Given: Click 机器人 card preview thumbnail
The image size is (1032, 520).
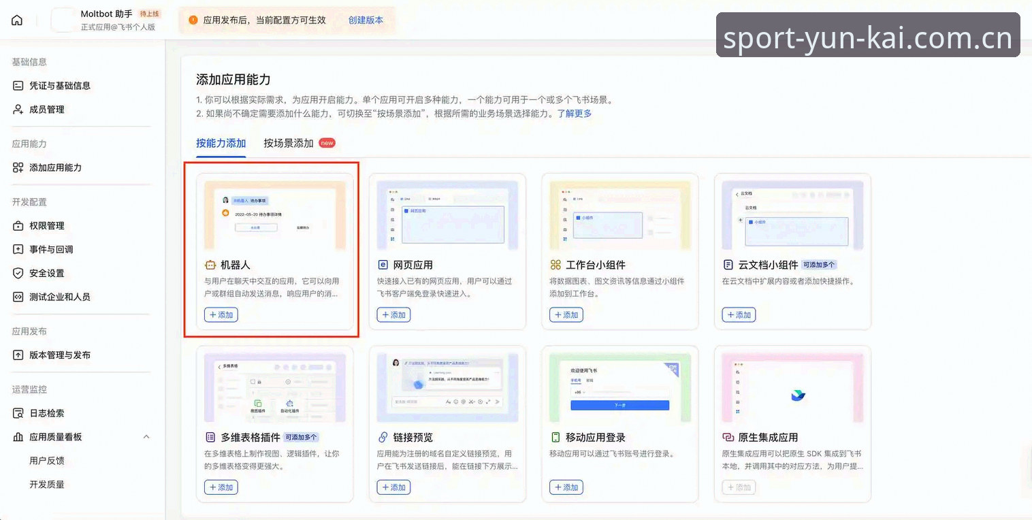Looking at the screenshot, I should coord(275,215).
